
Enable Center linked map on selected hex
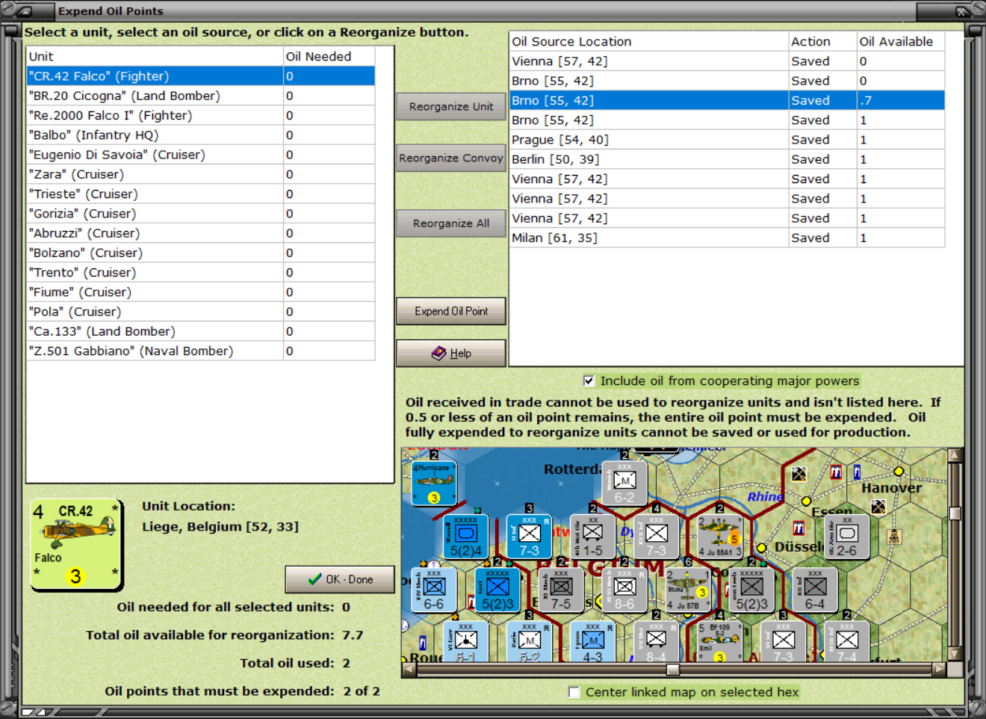[574, 692]
